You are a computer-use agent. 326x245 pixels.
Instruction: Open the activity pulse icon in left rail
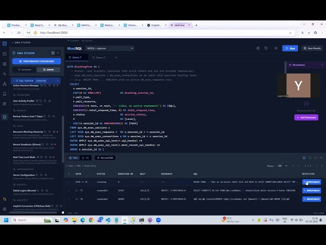5,73
